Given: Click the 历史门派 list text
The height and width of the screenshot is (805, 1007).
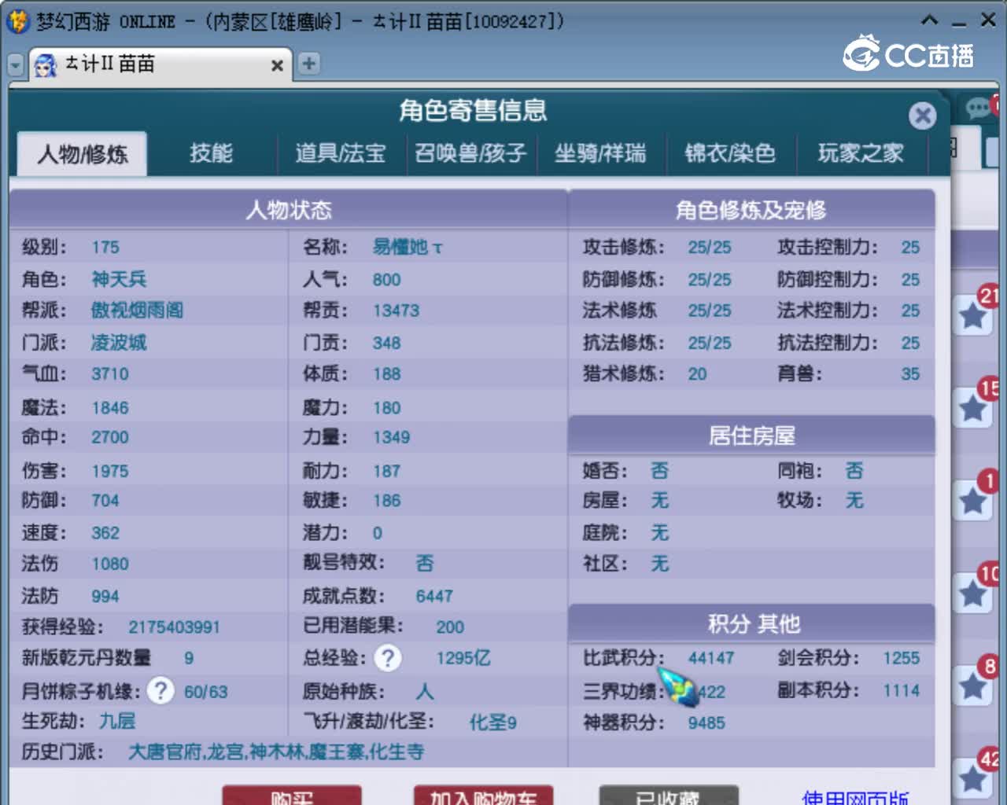Looking at the screenshot, I should 276,752.
